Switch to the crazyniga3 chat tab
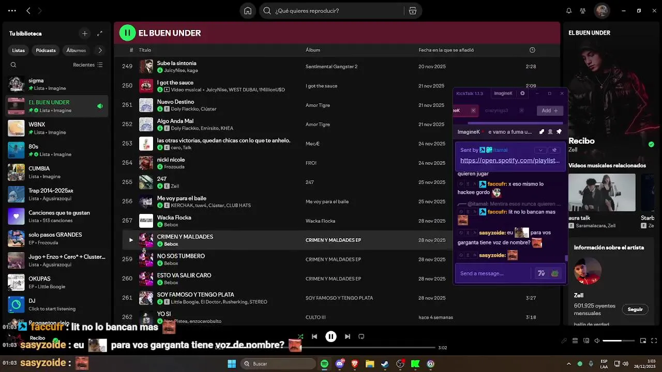This screenshot has width=662, height=372. [496, 111]
